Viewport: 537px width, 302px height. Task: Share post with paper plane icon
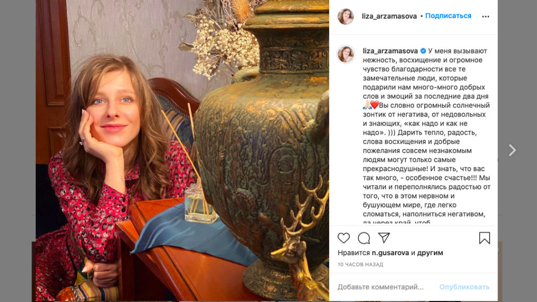pyautogui.click(x=384, y=238)
